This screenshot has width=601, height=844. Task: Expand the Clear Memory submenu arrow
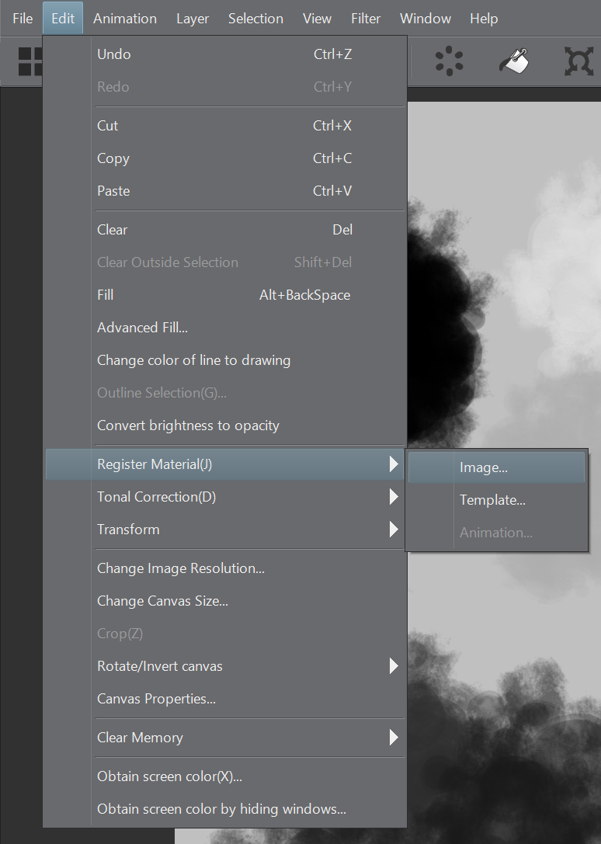coord(394,738)
